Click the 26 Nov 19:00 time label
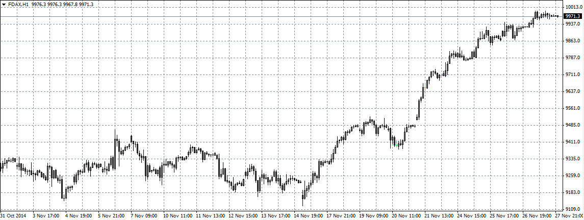584x220 pixels. [x=537, y=216]
